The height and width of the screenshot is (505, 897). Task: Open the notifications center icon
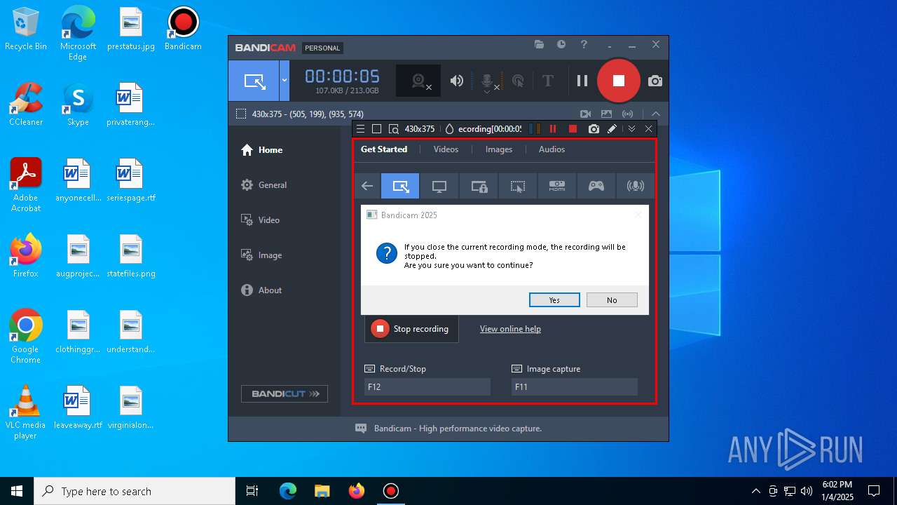click(874, 491)
